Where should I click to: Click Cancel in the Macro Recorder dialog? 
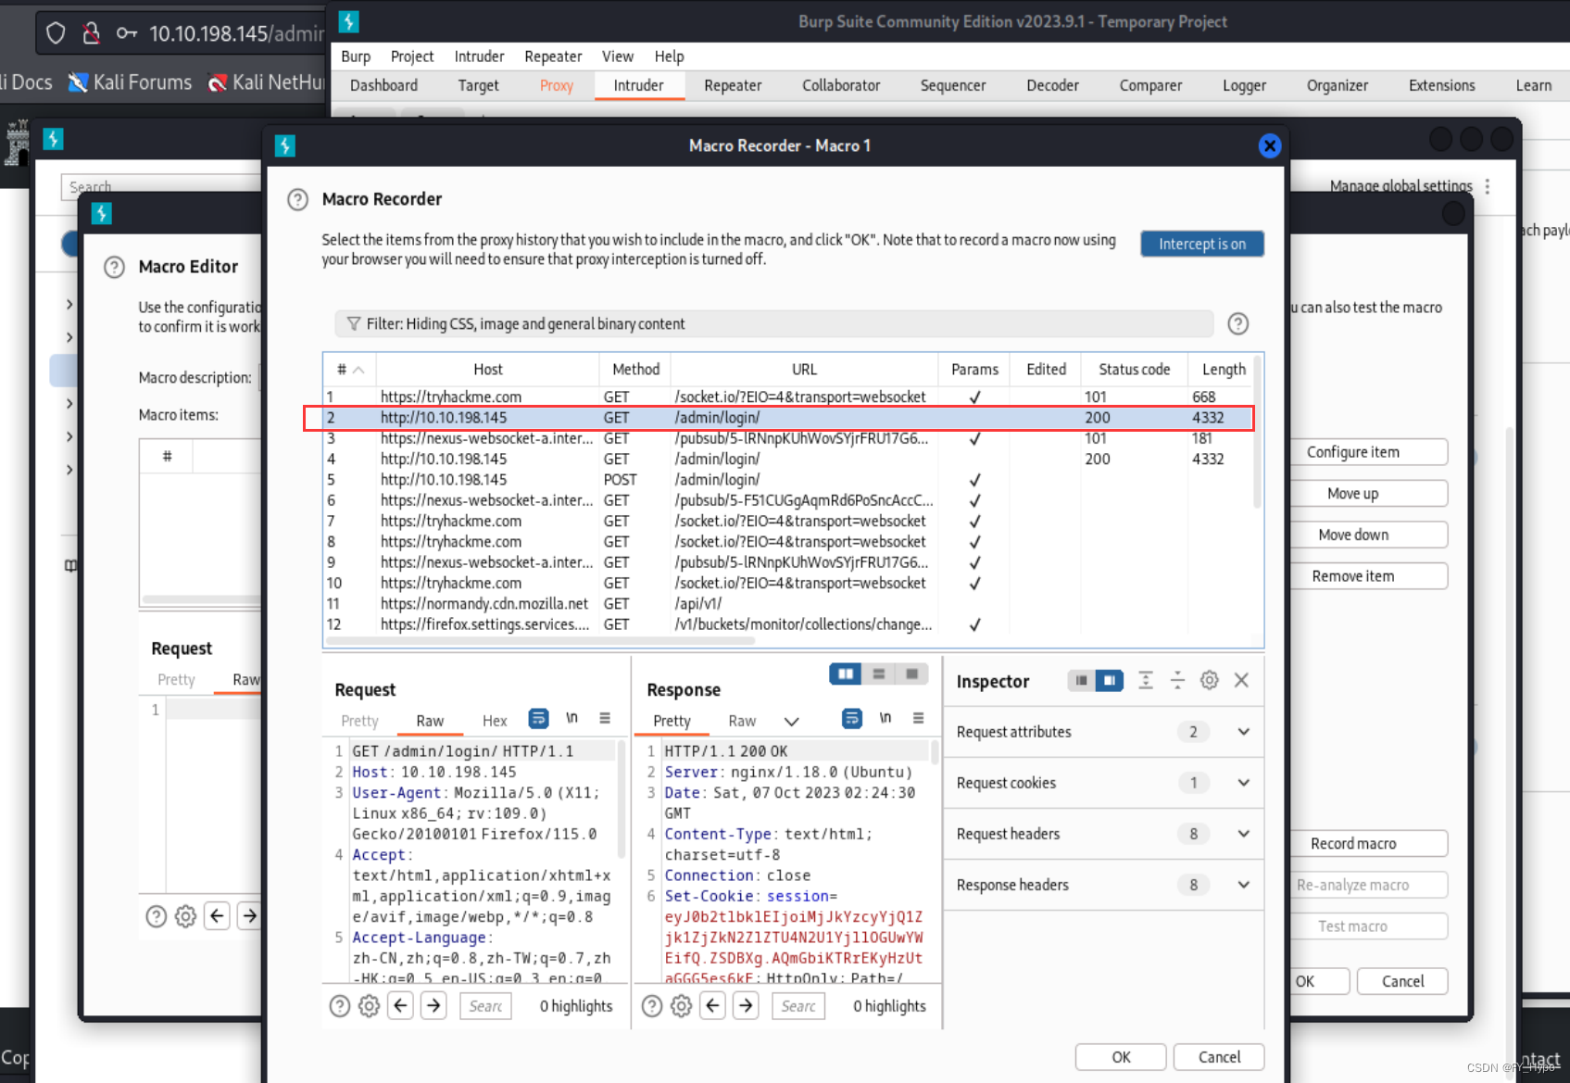[1219, 1057]
